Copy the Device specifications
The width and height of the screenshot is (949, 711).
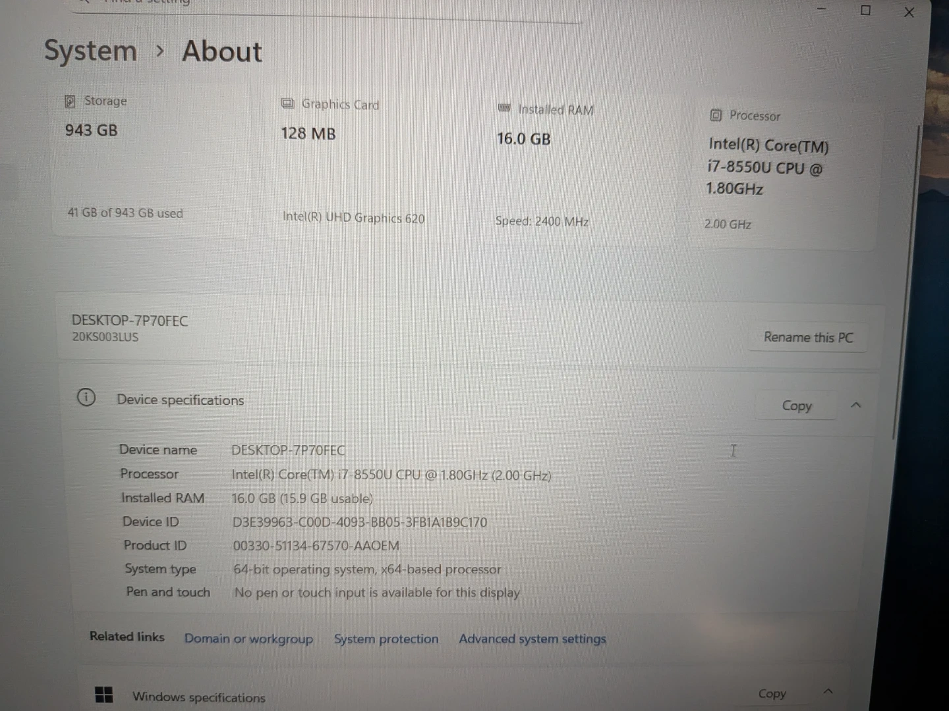pos(796,406)
